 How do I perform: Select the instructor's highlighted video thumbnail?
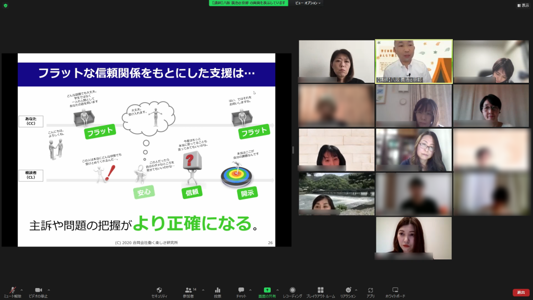click(414, 61)
